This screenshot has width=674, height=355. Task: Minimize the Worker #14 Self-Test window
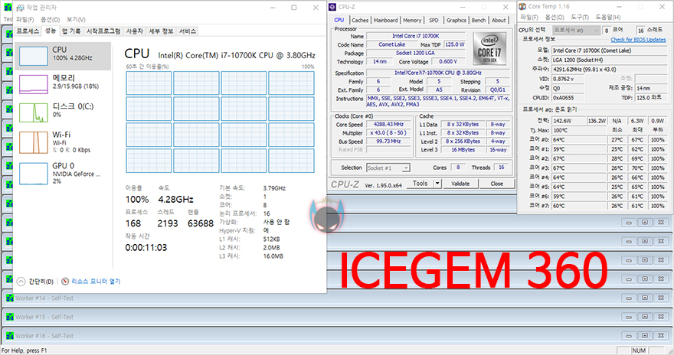point(629,298)
